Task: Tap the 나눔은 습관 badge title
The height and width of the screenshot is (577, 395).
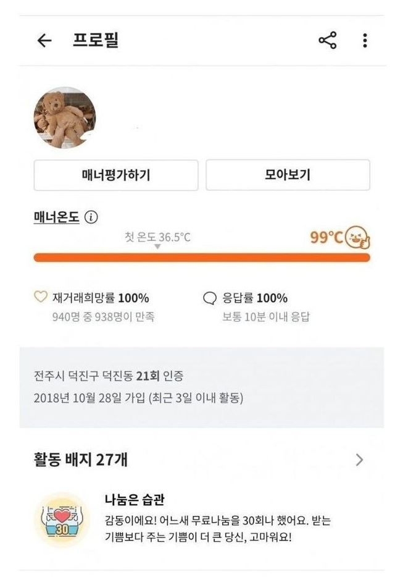Action: [135, 500]
